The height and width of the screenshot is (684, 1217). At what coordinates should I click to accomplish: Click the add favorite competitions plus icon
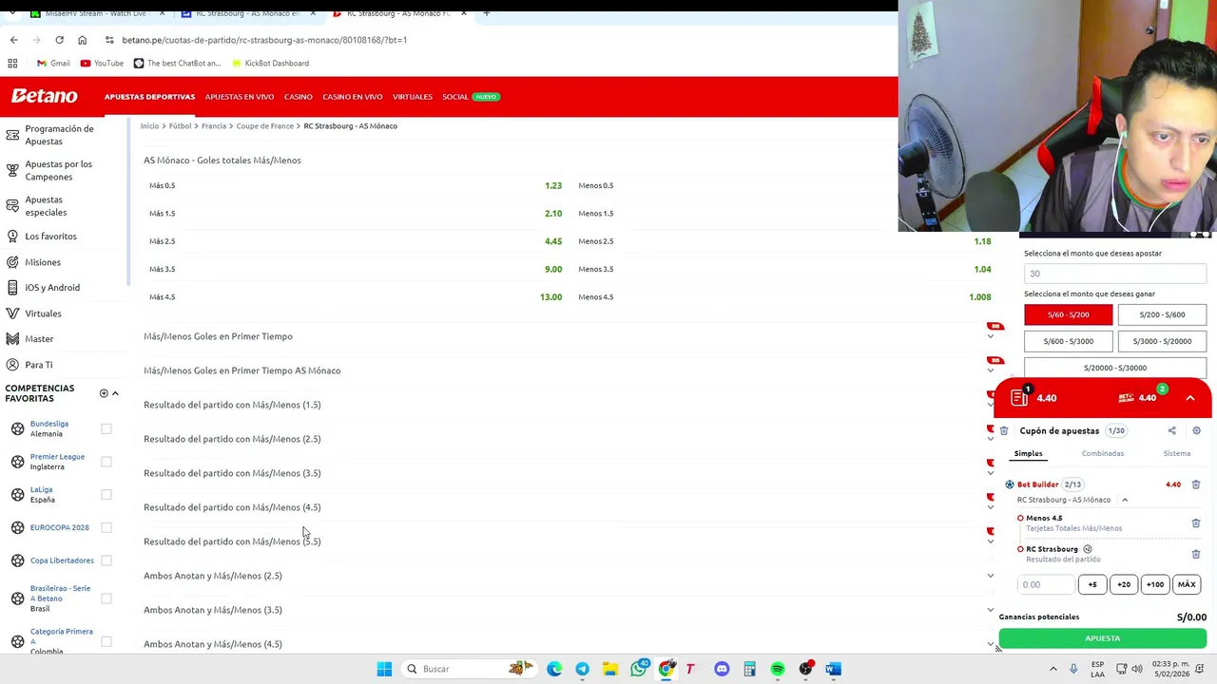click(104, 393)
